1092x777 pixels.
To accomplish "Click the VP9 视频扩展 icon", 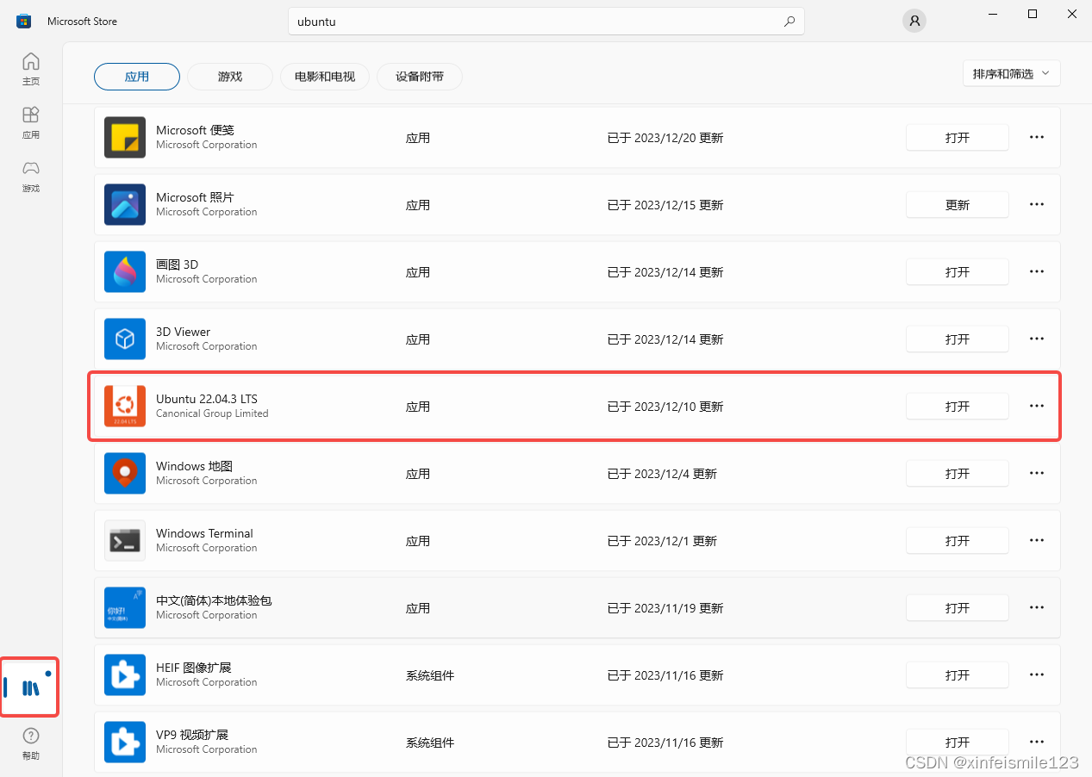I will (x=125, y=743).
